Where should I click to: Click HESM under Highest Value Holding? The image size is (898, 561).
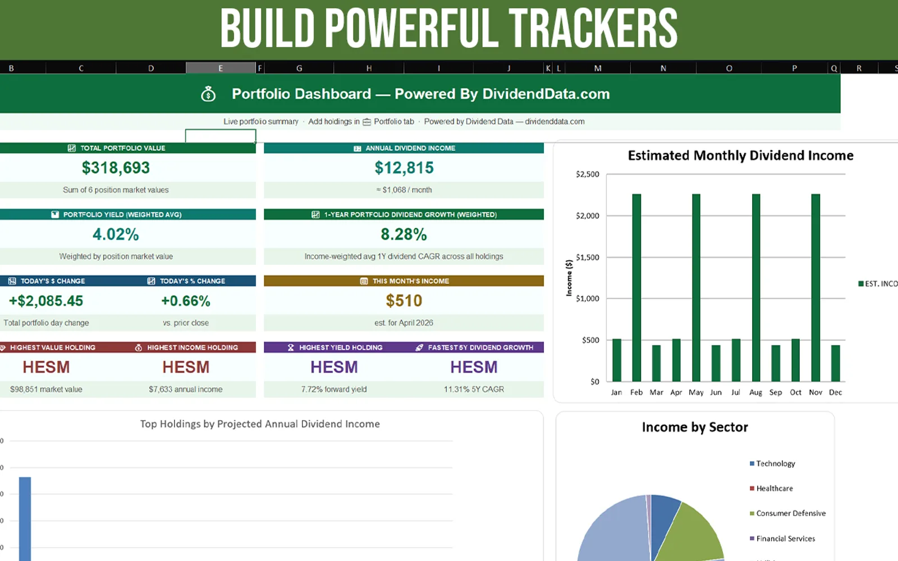coord(46,367)
